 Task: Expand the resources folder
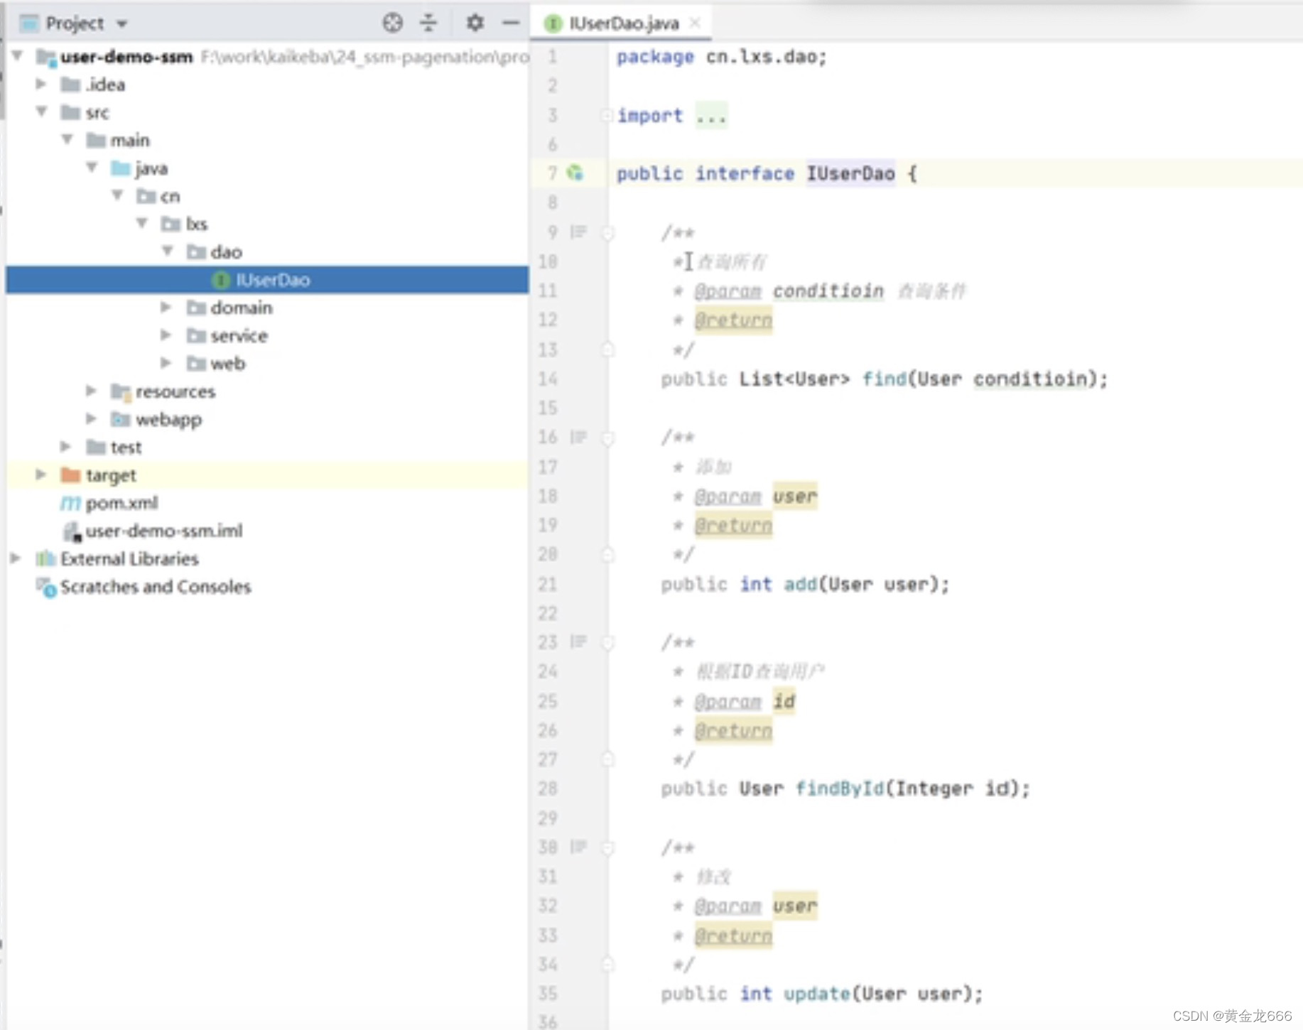click(x=91, y=391)
